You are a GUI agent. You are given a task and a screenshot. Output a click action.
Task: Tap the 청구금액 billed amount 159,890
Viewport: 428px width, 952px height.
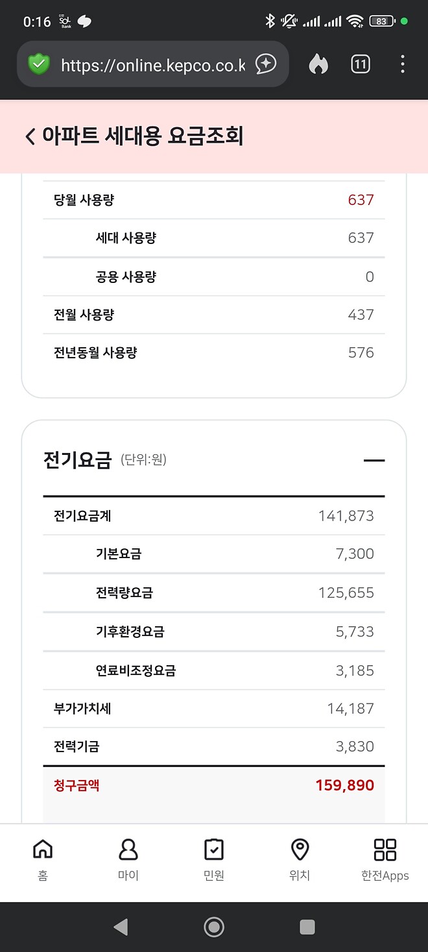(342, 785)
